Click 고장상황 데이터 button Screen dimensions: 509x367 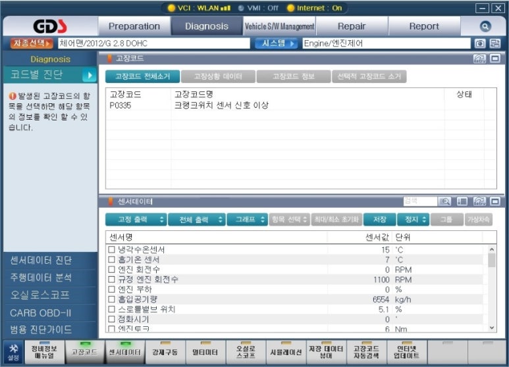coord(218,76)
